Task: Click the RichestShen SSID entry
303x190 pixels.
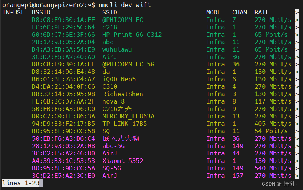Action: [x=122, y=94]
